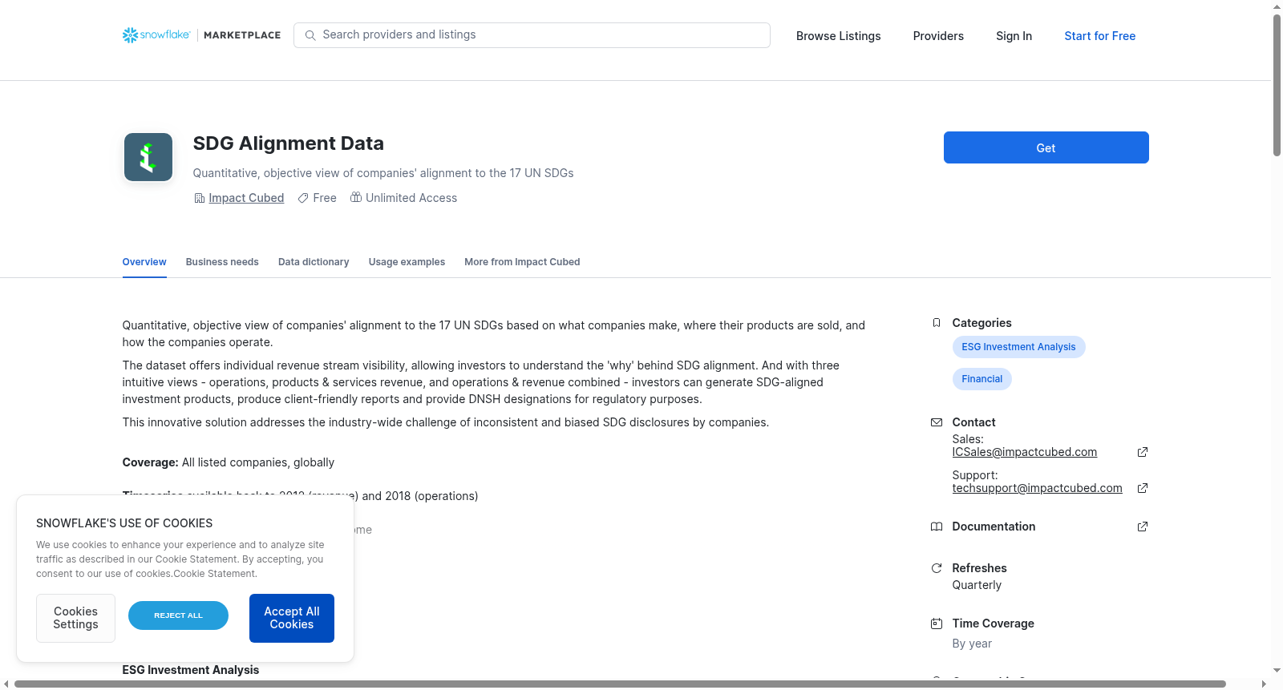Image resolution: width=1283 pixels, height=690 pixels.
Task: Open the Impact Cubed provider link
Action: 246,198
